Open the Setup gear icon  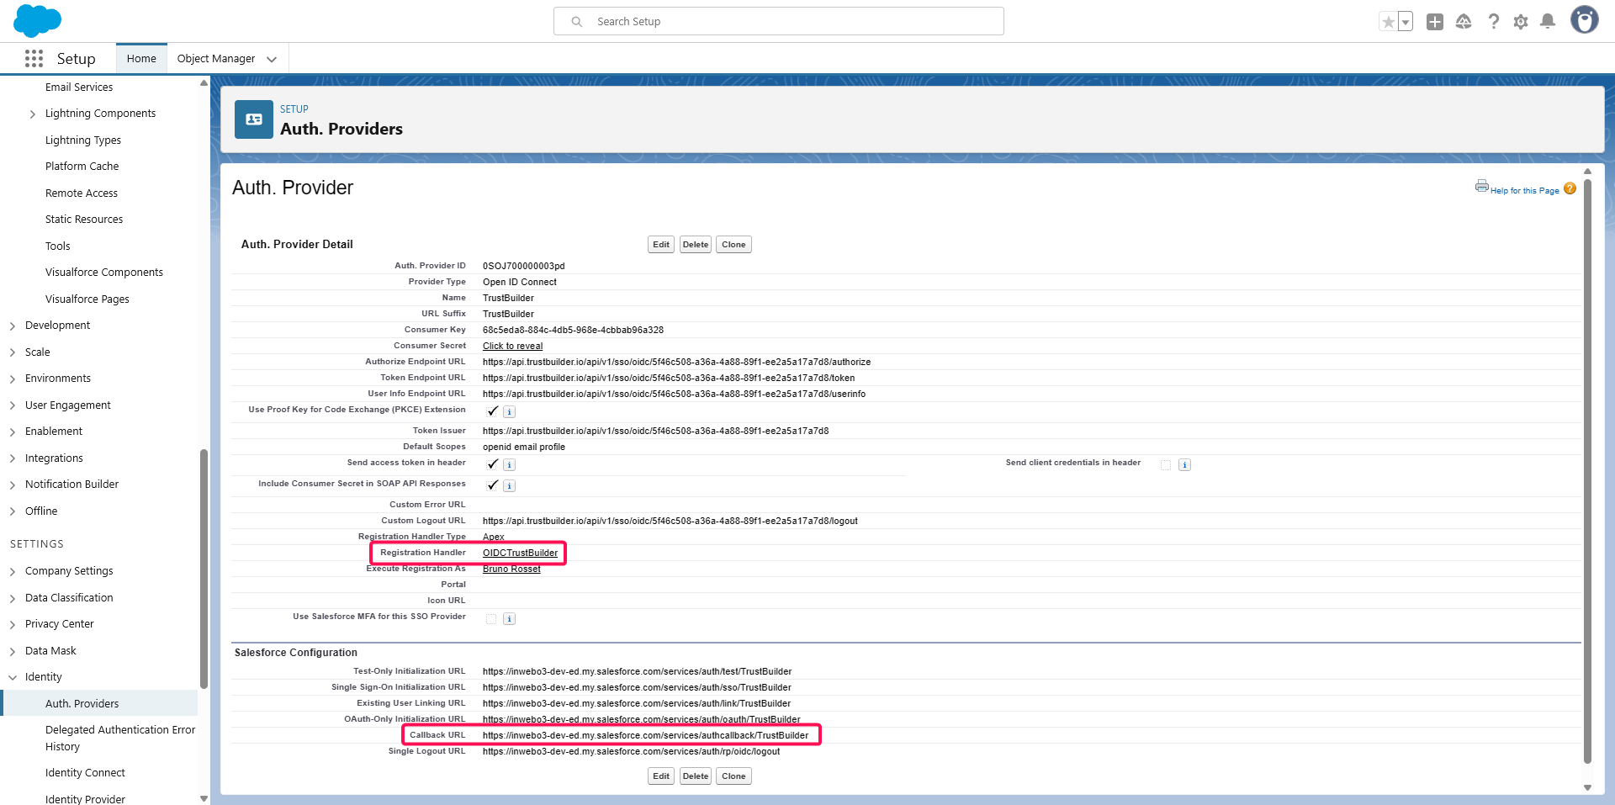[x=1521, y=22]
